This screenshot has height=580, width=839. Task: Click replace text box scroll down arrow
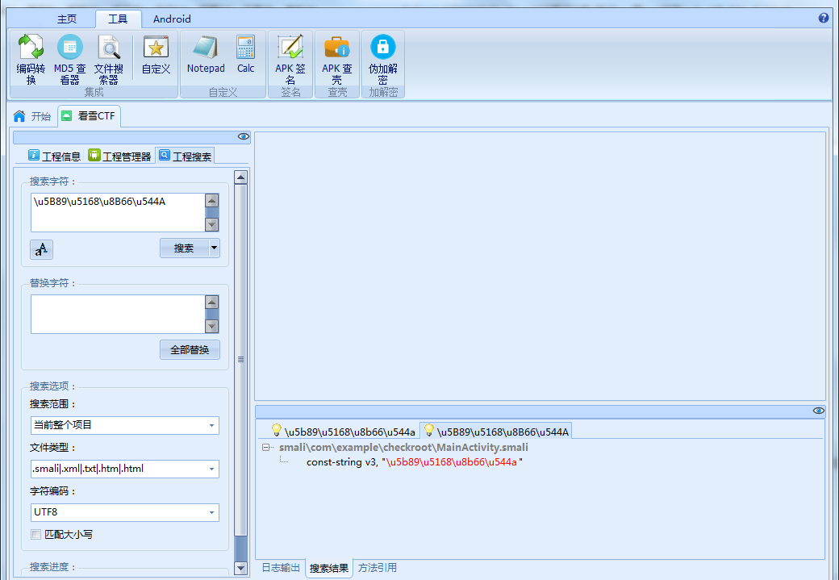pos(212,326)
